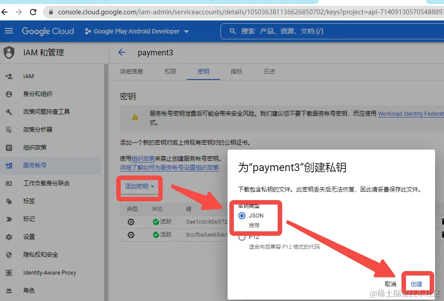Open the hamburger navigation menu
This screenshot has width=444, height=301.
[x=9, y=31]
